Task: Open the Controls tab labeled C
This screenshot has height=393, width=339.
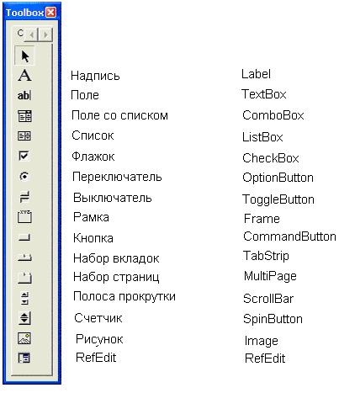Action: click(20, 33)
